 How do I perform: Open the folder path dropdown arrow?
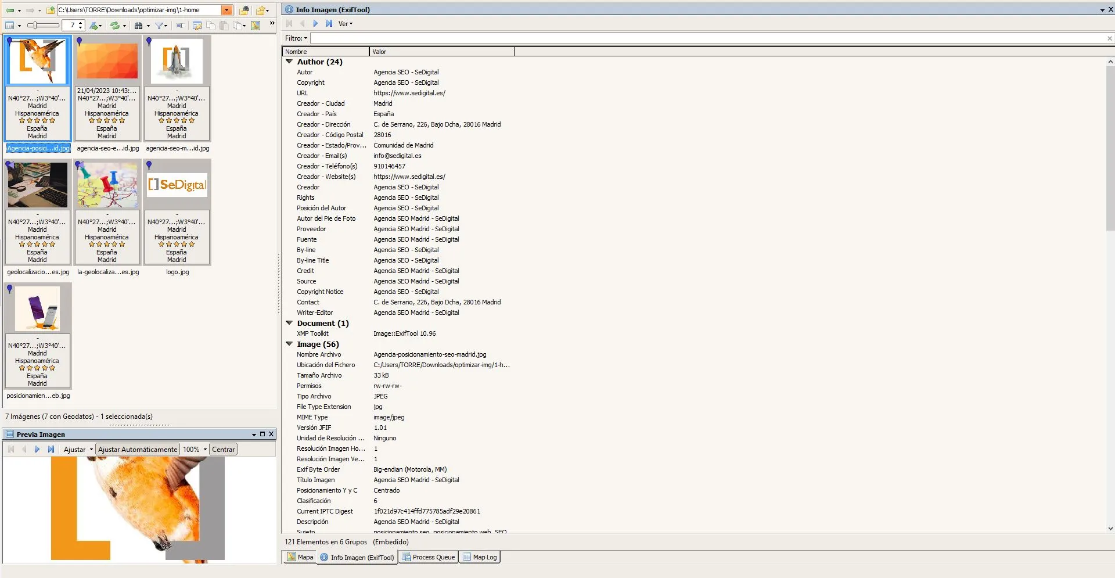pos(227,10)
